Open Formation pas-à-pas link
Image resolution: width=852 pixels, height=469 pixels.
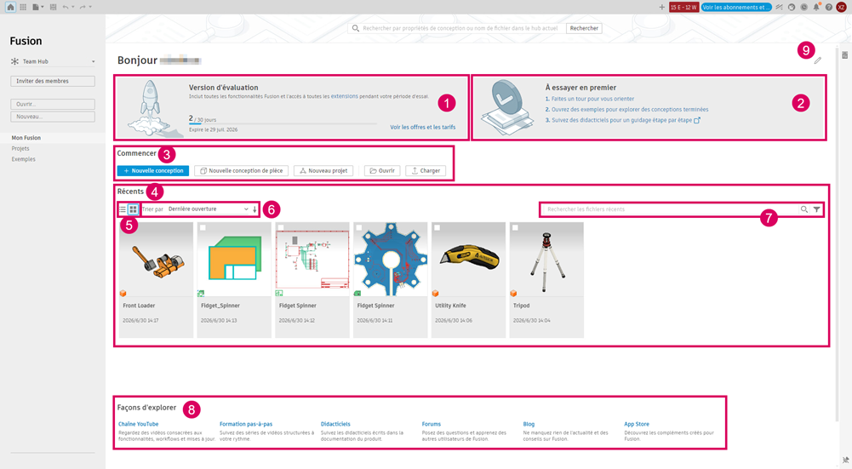(x=246, y=424)
